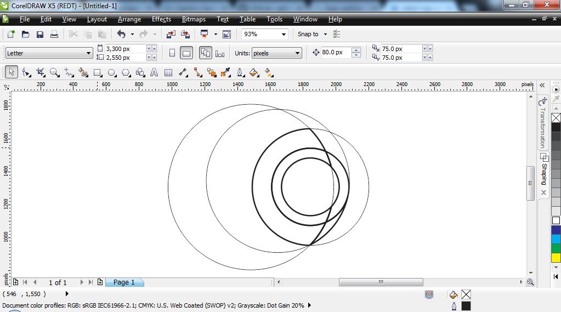Pick the yellow swatch in palette
The image size is (561, 312).
[556, 257]
